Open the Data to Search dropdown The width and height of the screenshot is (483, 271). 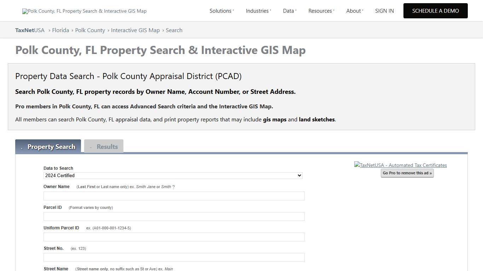pos(172,175)
